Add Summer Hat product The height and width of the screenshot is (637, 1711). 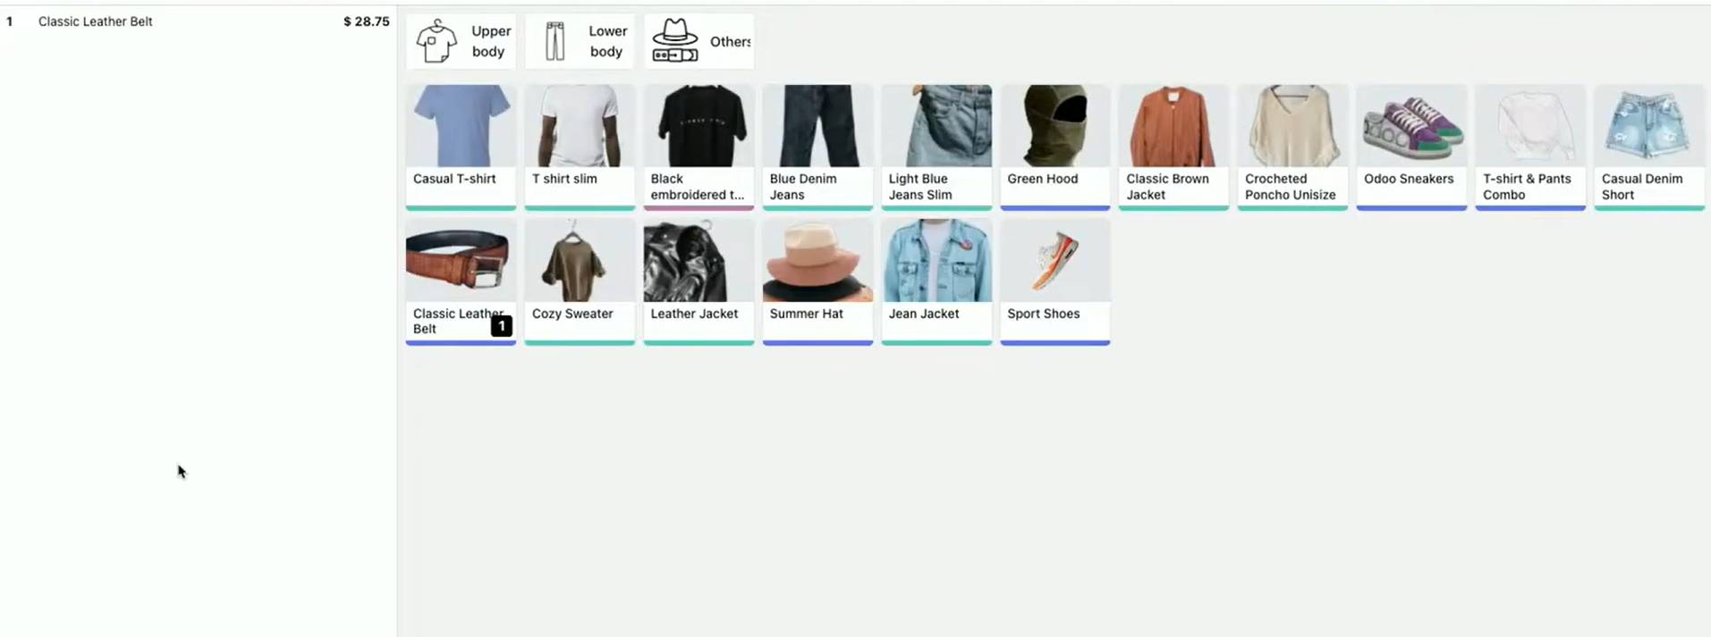817,282
